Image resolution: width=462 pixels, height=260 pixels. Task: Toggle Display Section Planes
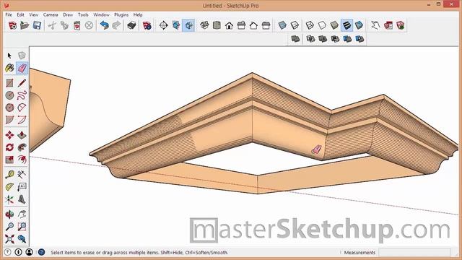point(176,25)
